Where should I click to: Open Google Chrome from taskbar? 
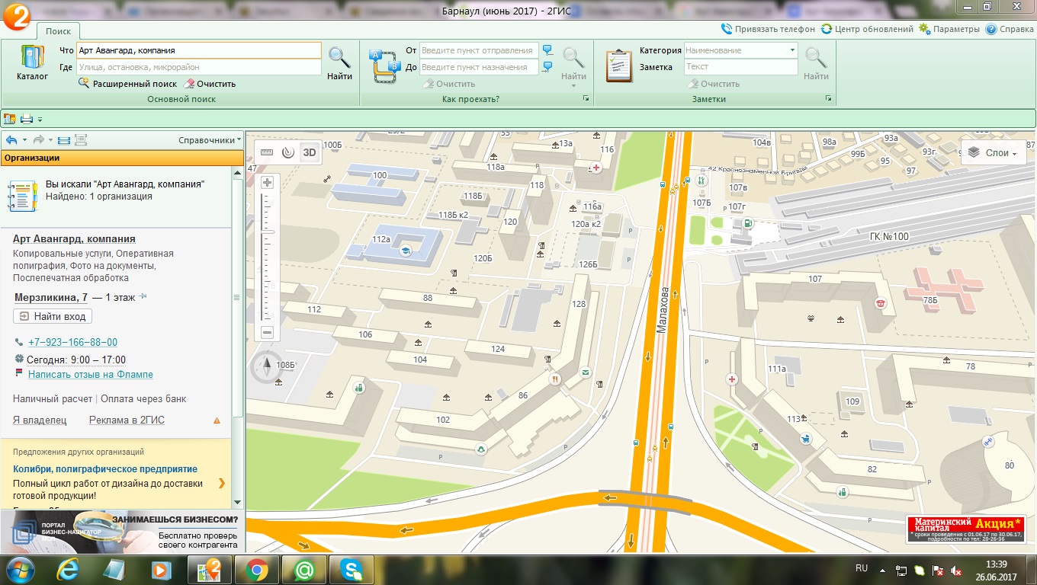tap(255, 570)
